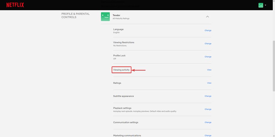
Task: Click the Profile & Parental Controls heading
Action: 75,15
